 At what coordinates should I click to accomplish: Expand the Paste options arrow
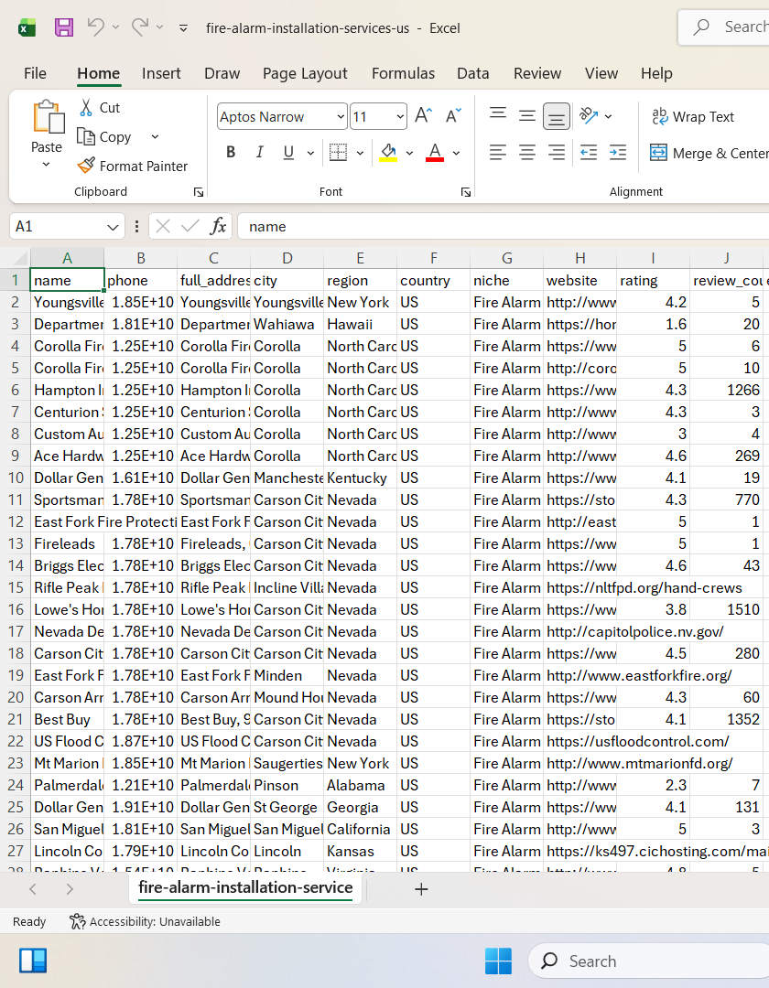pos(46,165)
